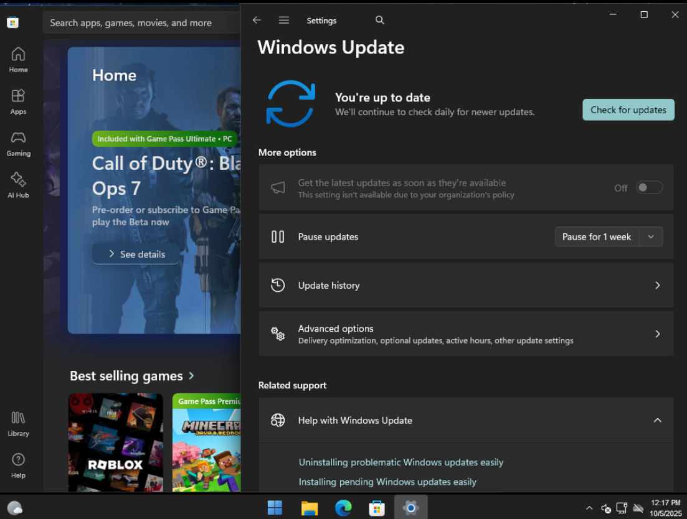Viewport: 687px width, 519px height.
Task: Click the OneDrive cloud tray icon
Action: 638,508
